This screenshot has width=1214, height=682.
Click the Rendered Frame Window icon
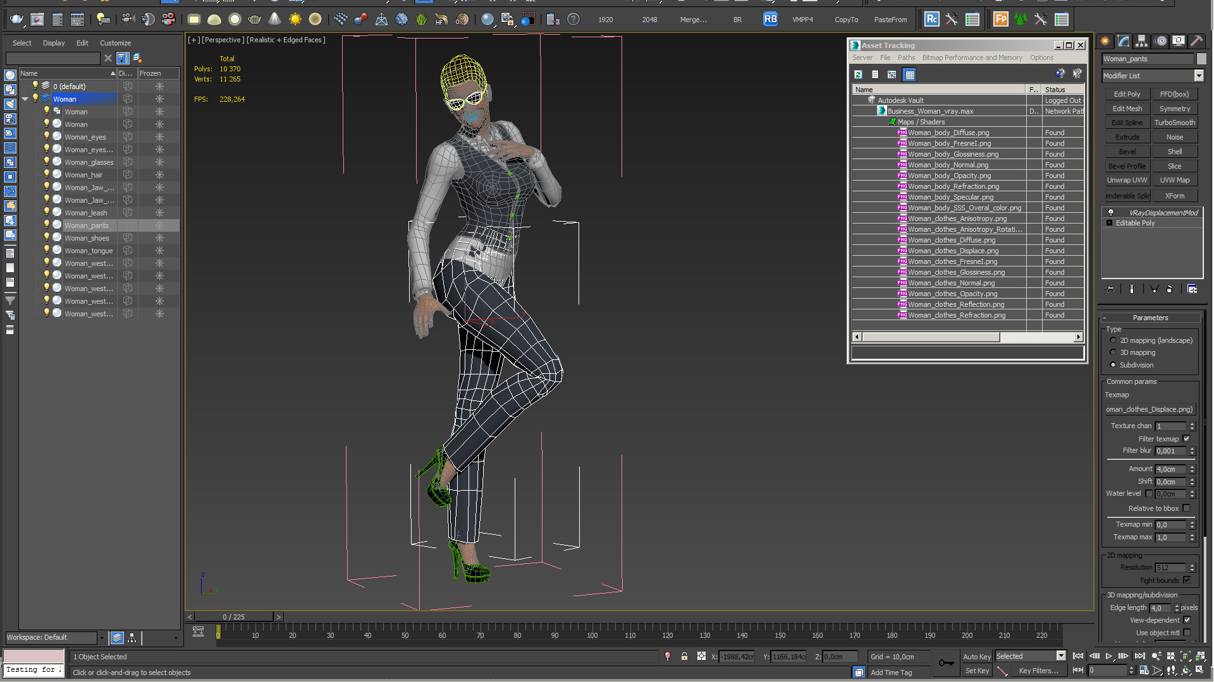pos(37,20)
